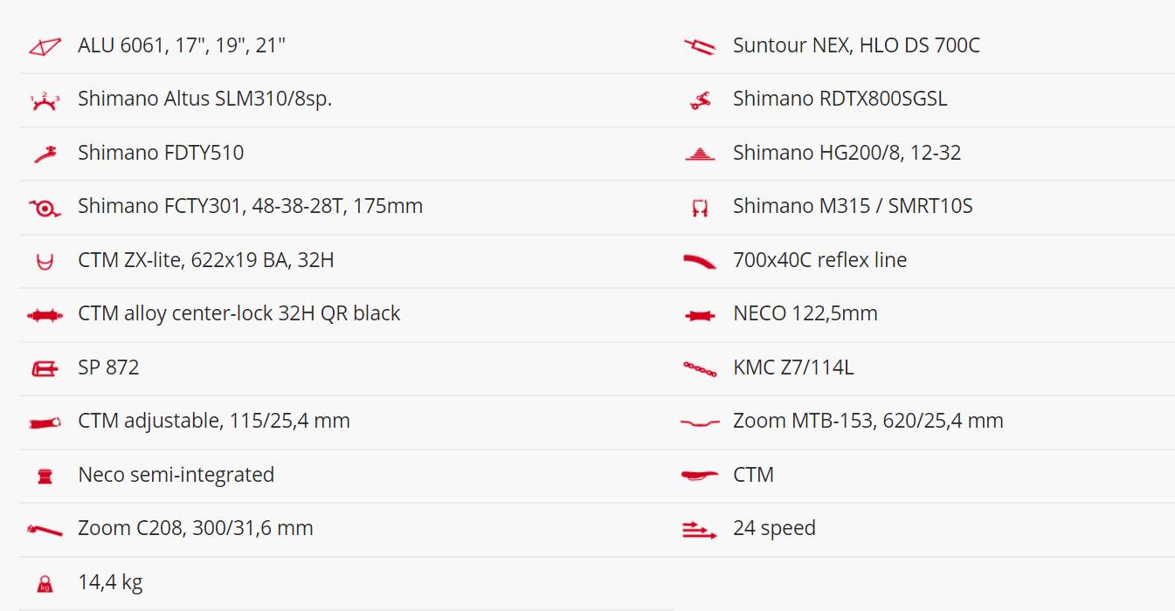Viewport: 1175px width, 611px height.
Task: Click the crankset icon beside FCTY301
Action: click(x=45, y=208)
